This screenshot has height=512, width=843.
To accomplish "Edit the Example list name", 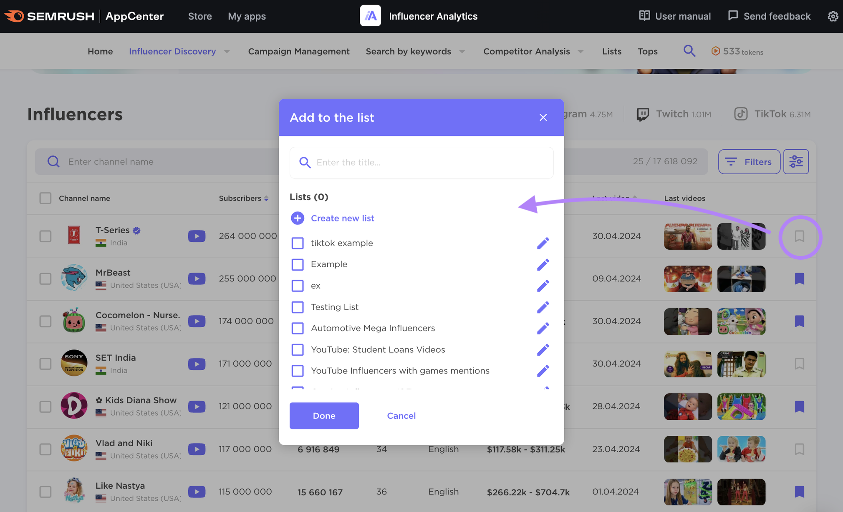I will pyautogui.click(x=543, y=264).
